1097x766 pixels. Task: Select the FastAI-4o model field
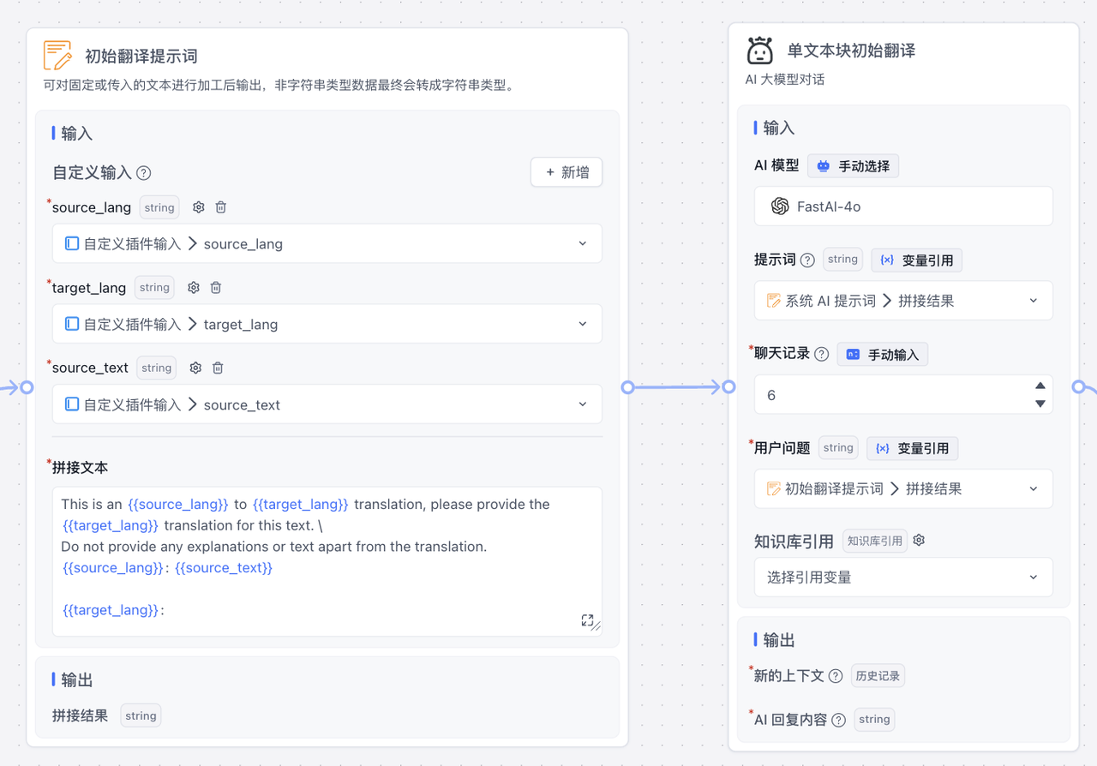click(x=902, y=206)
